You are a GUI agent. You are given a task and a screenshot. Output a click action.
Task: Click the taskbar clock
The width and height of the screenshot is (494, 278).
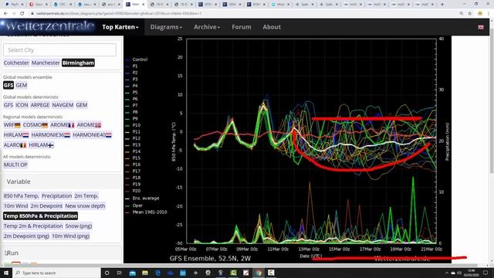[x=472, y=273]
